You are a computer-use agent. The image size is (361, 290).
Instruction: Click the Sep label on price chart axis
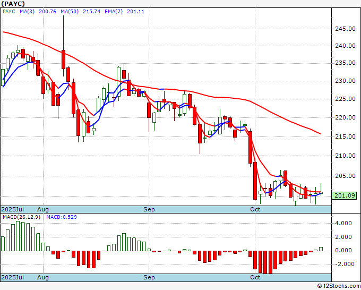[149, 209]
